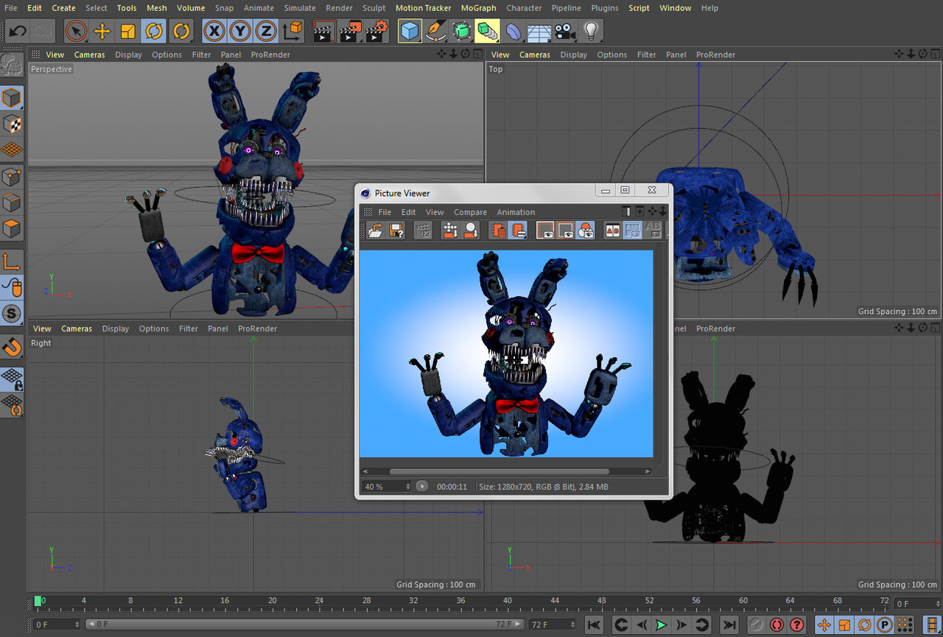Click AB compare icon in Picture Viewer

coord(612,230)
